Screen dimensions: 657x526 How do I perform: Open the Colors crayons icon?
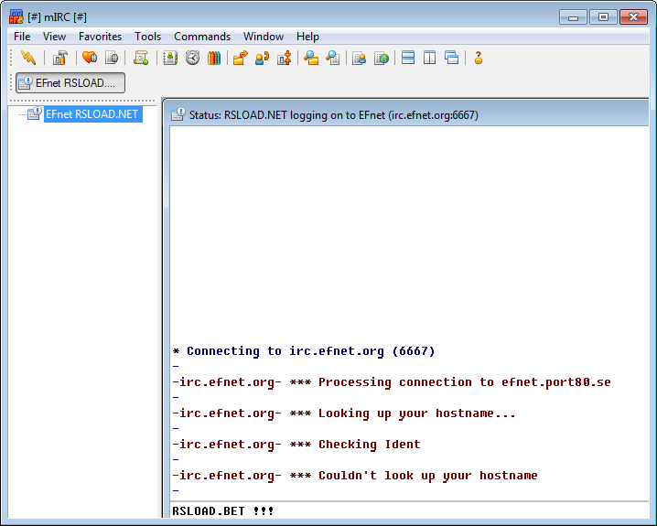tap(214, 58)
